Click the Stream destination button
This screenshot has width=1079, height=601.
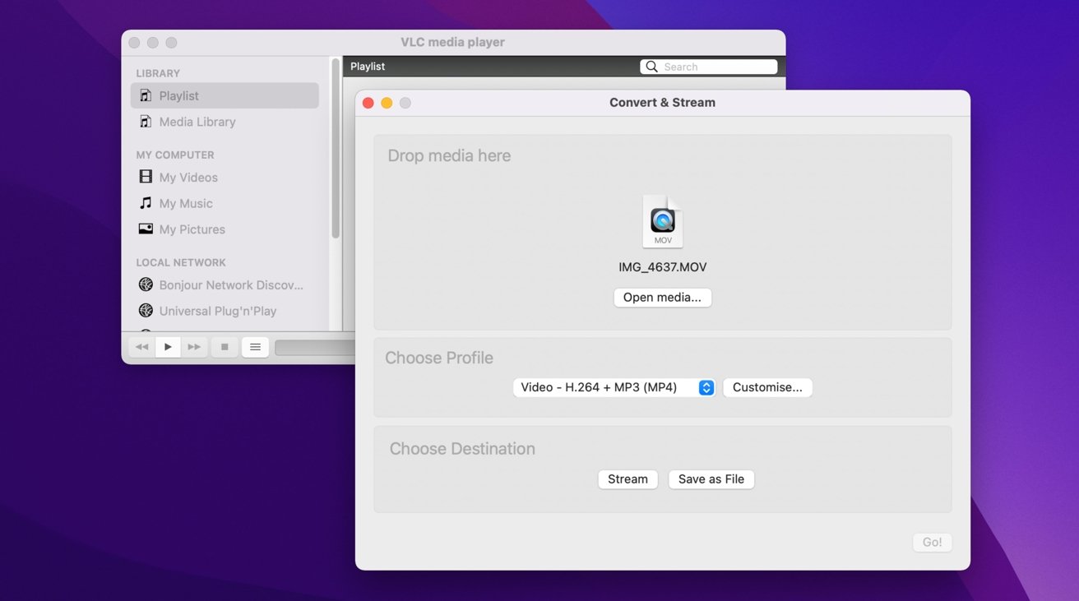click(627, 479)
